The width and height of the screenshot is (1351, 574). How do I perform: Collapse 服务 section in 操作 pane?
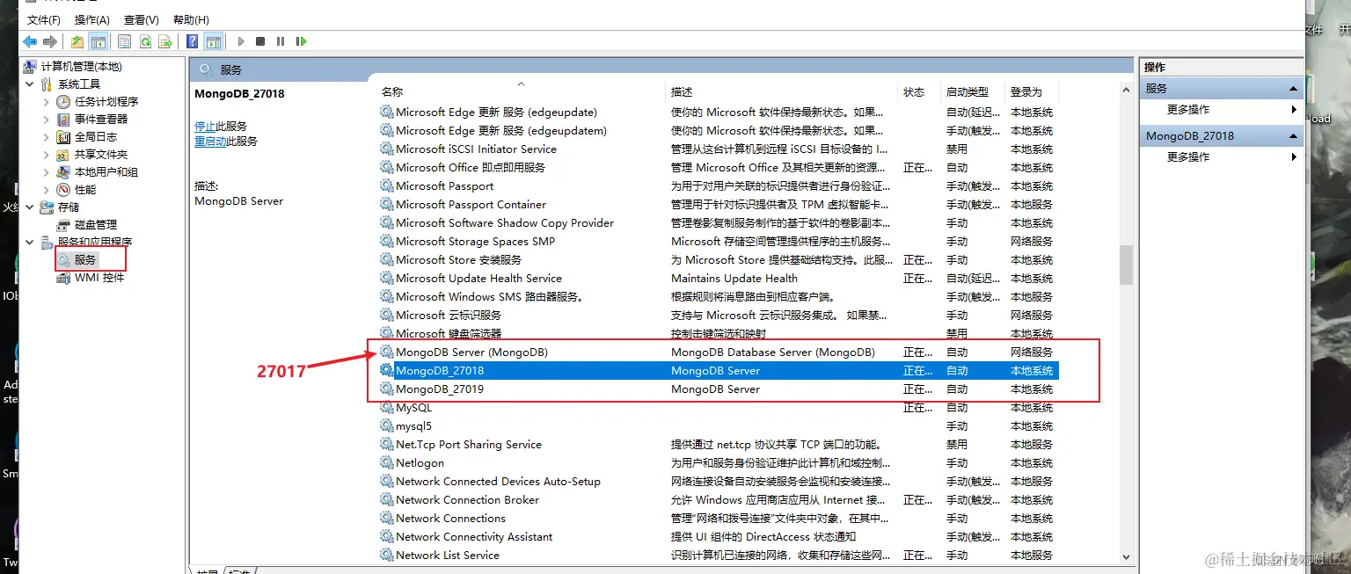pos(1293,89)
